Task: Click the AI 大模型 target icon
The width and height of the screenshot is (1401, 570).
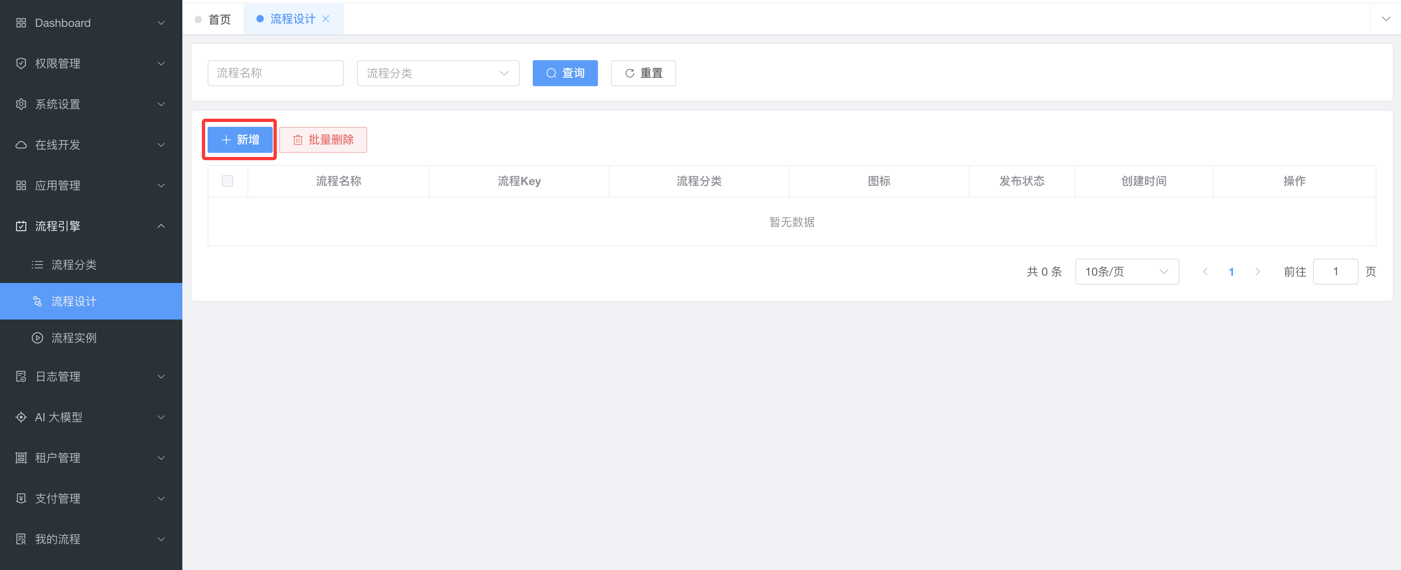Action: pyautogui.click(x=21, y=417)
